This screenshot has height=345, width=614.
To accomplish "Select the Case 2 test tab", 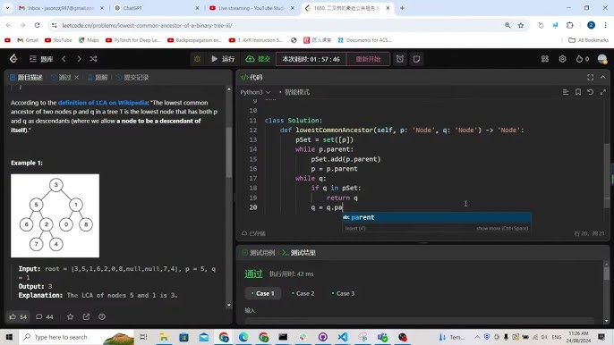I will [303, 293].
